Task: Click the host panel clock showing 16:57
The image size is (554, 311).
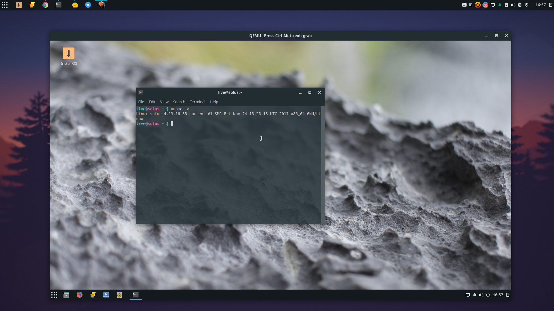Action: [x=541, y=5]
